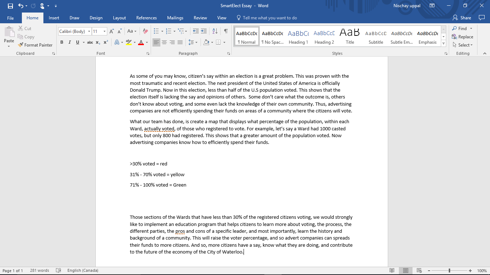Switch to Web Layout view
Viewport: 490px width, 275px height.
tap(419, 271)
